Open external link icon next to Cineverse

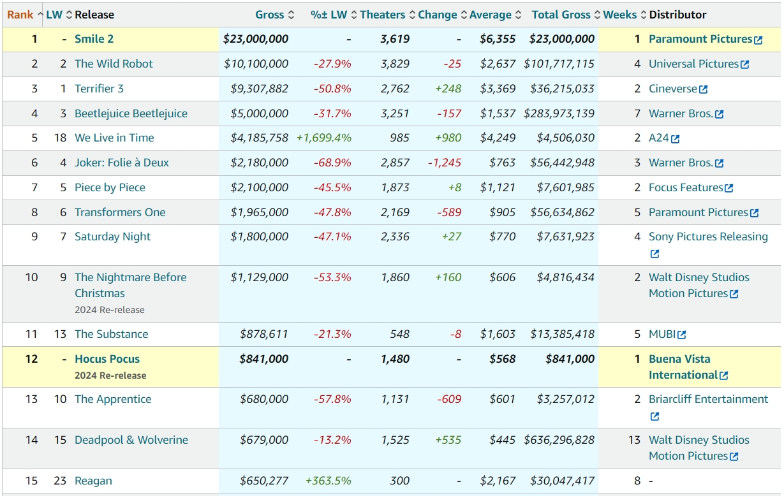click(703, 89)
